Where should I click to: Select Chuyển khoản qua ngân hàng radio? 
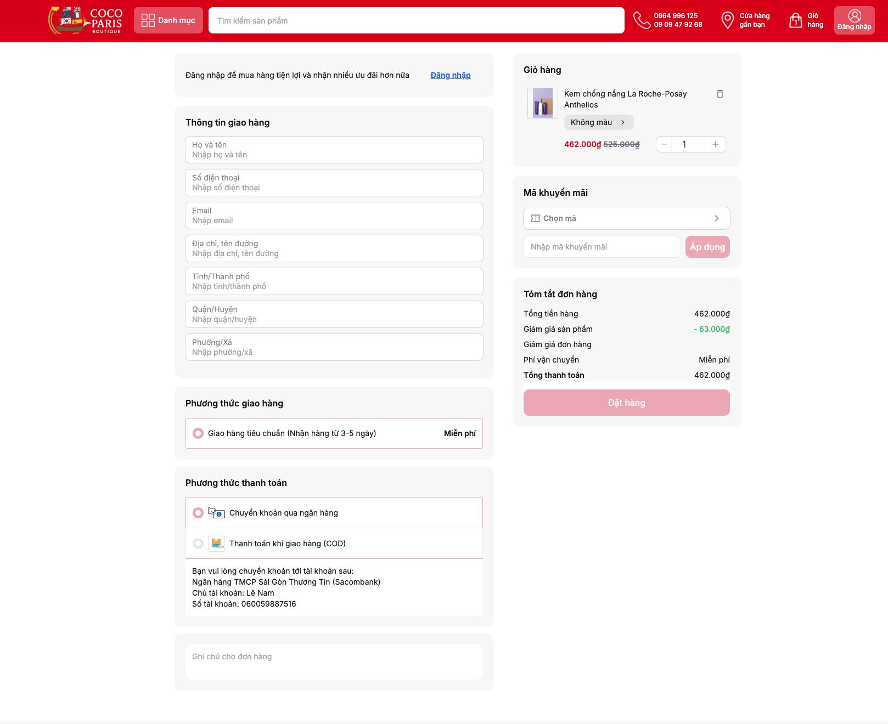[x=198, y=513]
